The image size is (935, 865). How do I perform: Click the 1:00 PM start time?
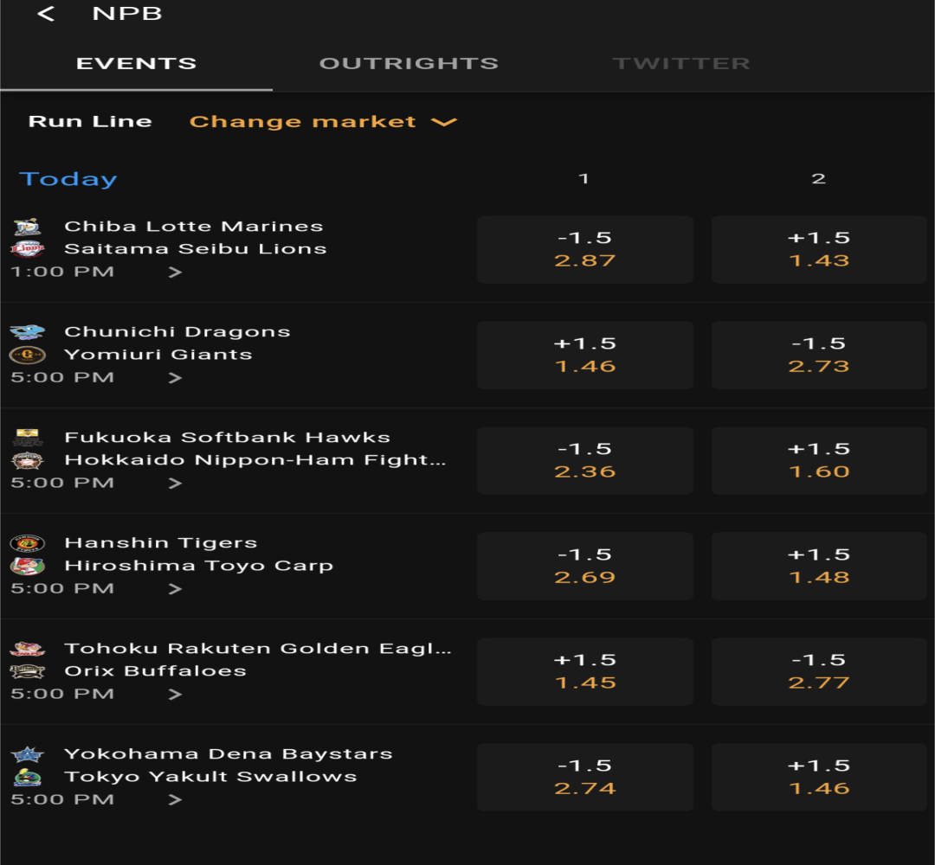click(62, 272)
